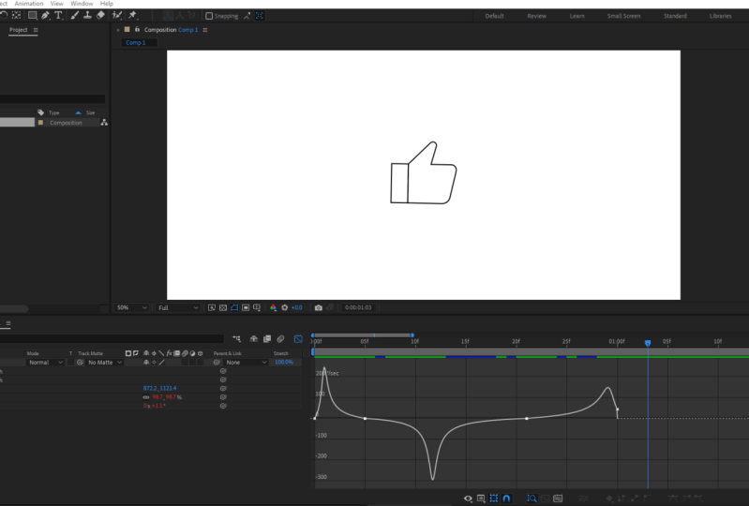This screenshot has height=506, width=749.
Task: Enable the Snapping checkbox
Action: pos(209,16)
